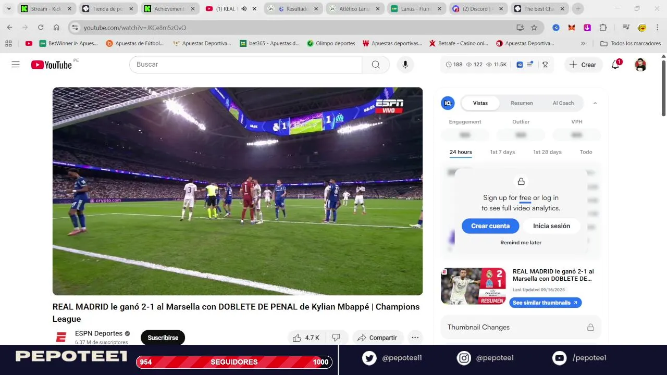Select Vistas tab in vidIQ panel
This screenshot has height=375, width=667.
coord(480,103)
